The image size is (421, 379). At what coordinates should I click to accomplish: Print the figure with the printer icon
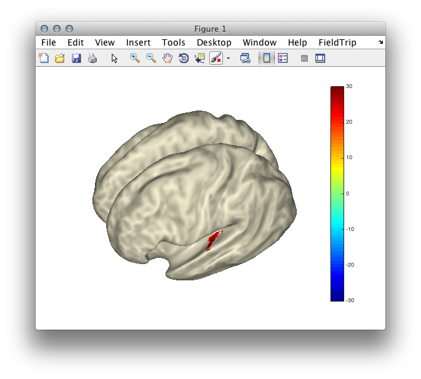tap(92, 58)
